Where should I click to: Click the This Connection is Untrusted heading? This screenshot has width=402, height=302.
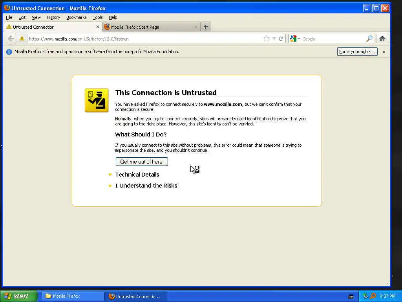pos(166,92)
